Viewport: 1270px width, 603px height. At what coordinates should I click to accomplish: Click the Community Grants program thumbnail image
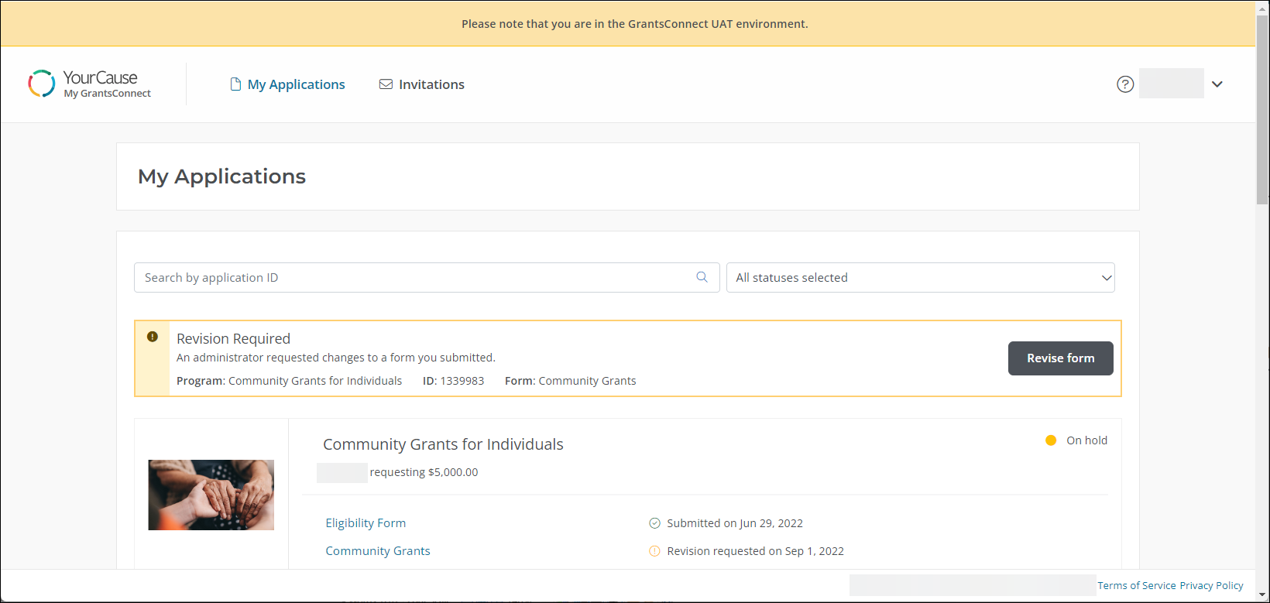point(211,495)
